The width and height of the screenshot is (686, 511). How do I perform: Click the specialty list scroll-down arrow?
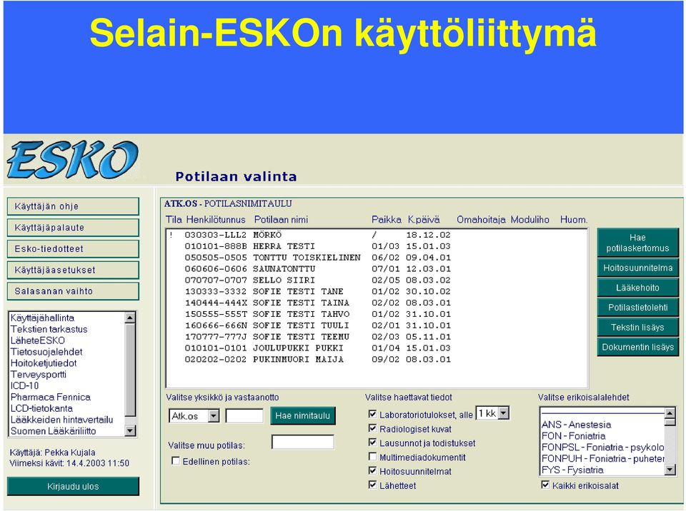[670, 470]
